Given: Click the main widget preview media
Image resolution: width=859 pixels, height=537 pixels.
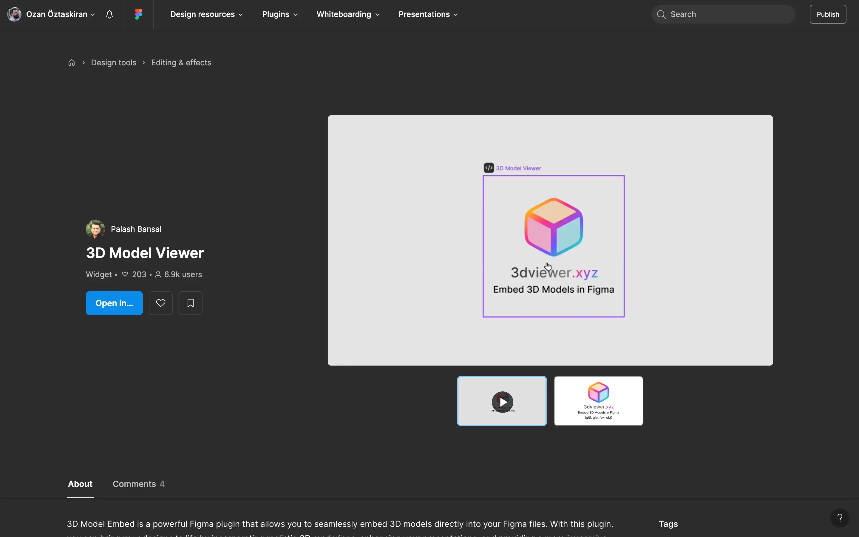Looking at the screenshot, I should pos(550,240).
